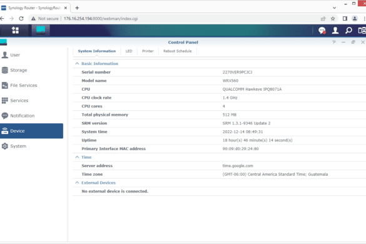Open the Services label
366x244 pixels.
coord(19,101)
